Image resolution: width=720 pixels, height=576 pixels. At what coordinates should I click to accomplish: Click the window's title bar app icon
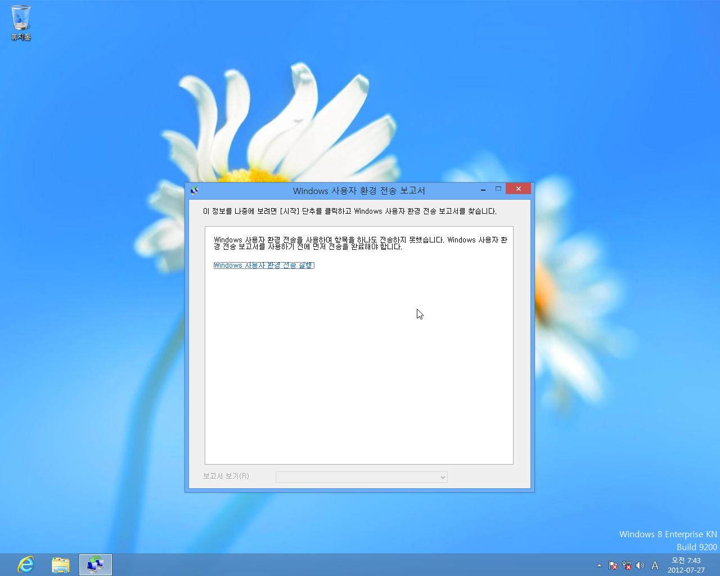click(195, 191)
